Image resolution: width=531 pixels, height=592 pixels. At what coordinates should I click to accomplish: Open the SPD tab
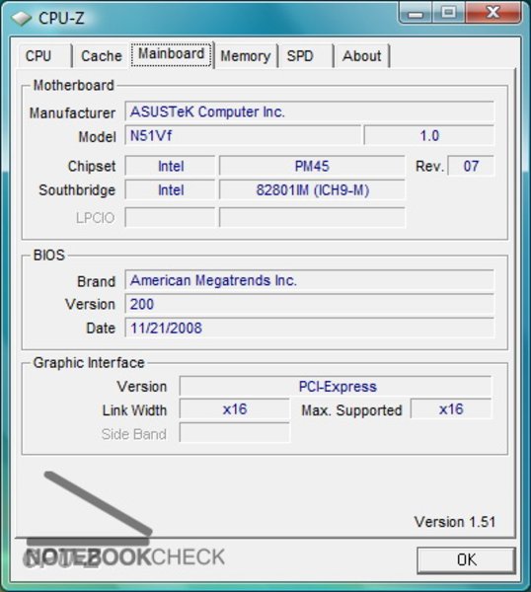tap(306, 56)
